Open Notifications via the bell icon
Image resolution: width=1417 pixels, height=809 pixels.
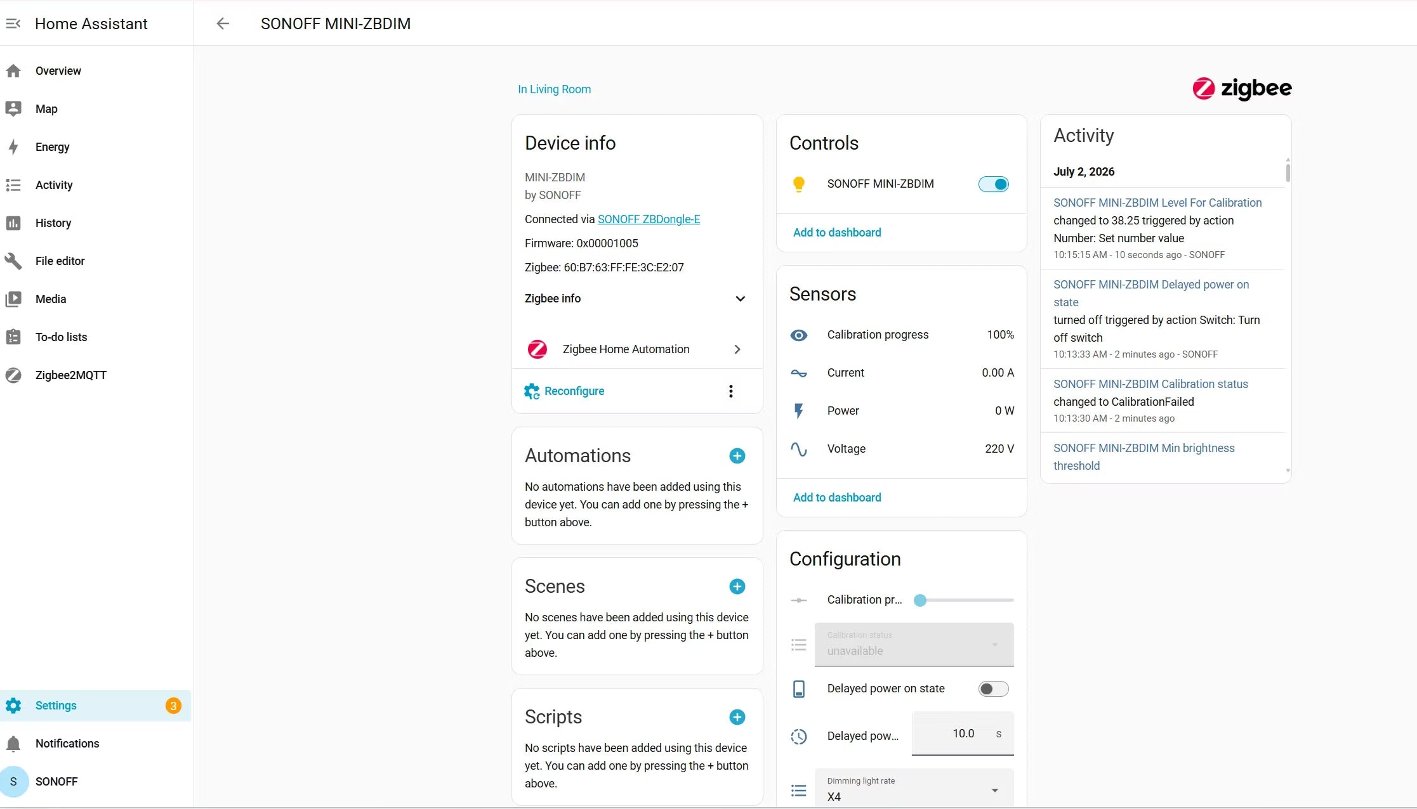coord(13,744)
